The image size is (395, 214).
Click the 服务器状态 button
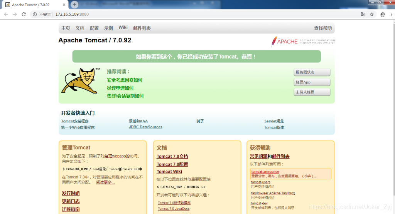(312, 72)
